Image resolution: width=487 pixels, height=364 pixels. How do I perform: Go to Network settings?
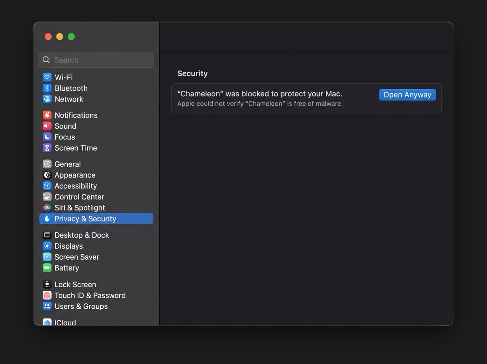pyautogui.click(x=69, y=99)
